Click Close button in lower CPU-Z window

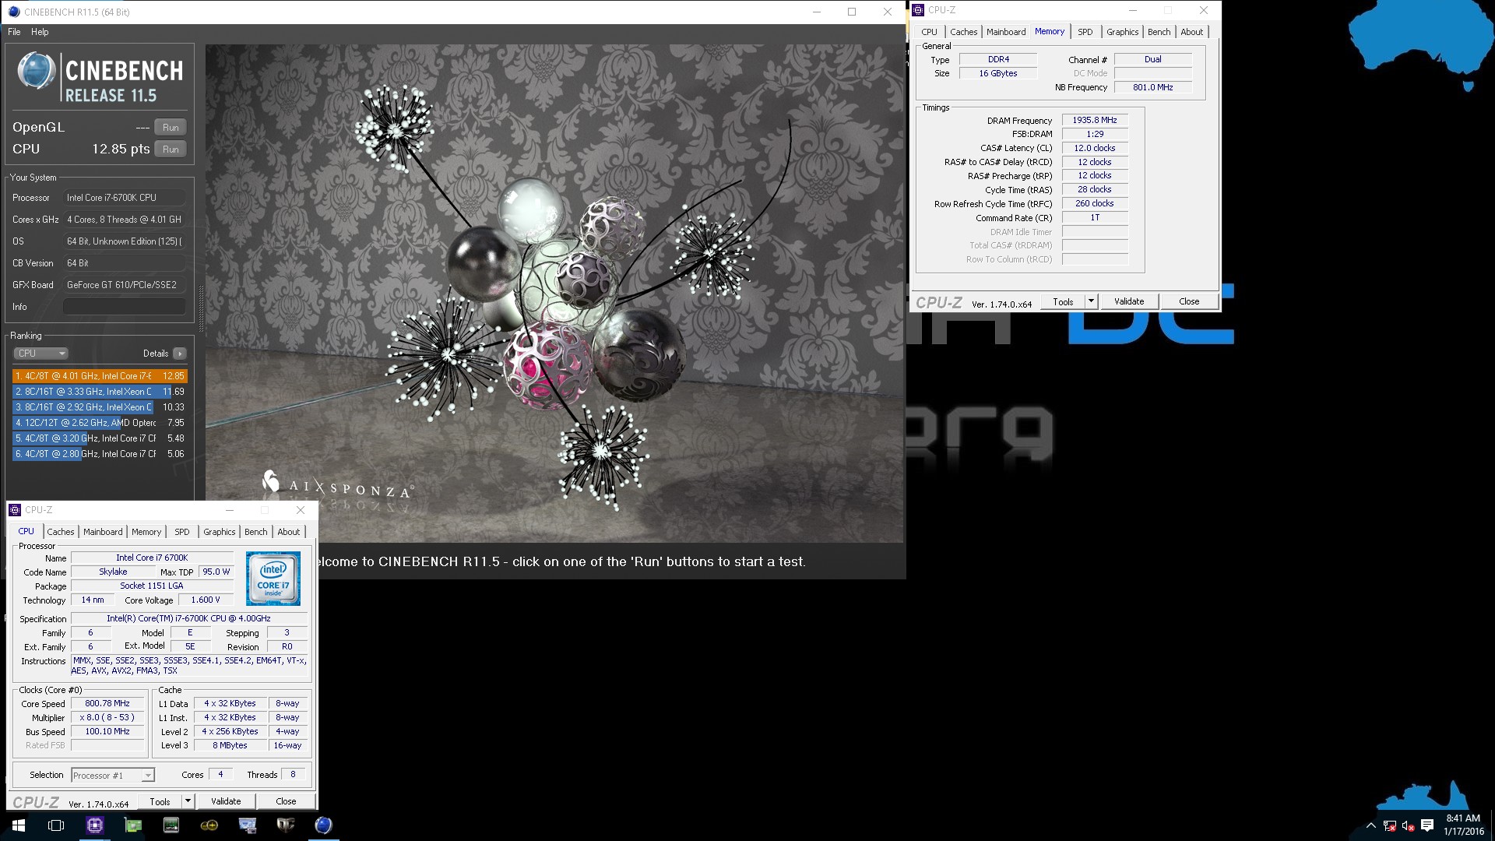coord(286,801)
